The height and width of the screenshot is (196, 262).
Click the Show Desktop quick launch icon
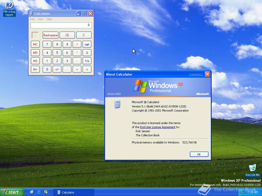32,192
